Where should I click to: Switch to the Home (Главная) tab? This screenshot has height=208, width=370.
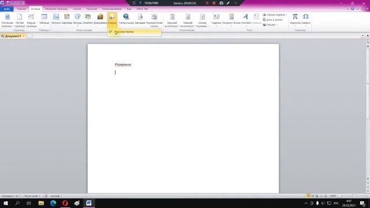click(x=21, y=9)
